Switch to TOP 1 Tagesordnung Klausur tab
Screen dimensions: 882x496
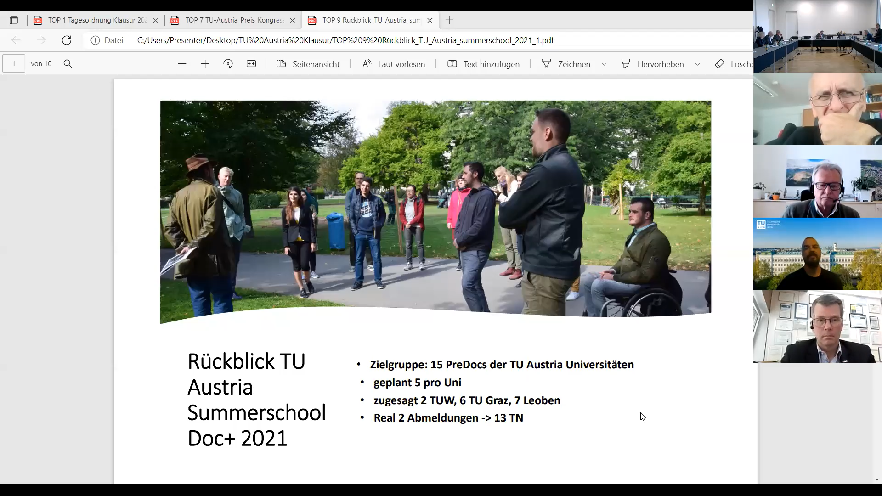(96, 20)
